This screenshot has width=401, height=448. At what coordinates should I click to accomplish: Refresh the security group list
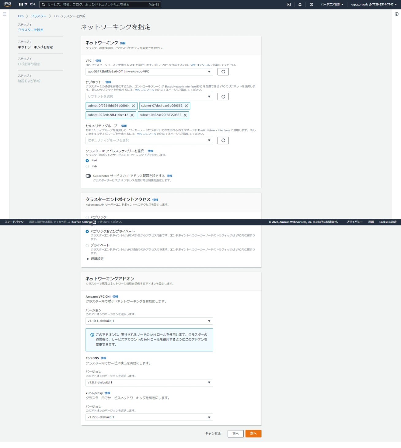pyautogui.click(x=223, y=141)
